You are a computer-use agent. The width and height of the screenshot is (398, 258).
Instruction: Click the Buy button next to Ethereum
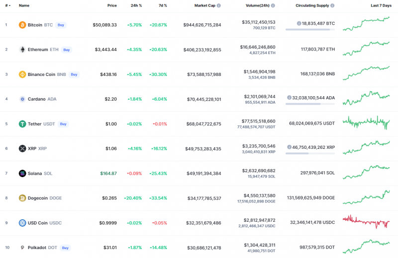click(67, 50)
